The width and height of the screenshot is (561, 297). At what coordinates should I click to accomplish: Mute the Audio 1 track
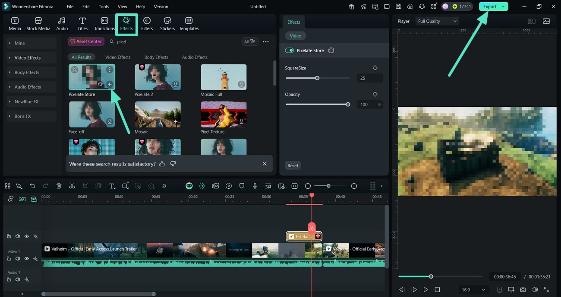tap(18, 279)
